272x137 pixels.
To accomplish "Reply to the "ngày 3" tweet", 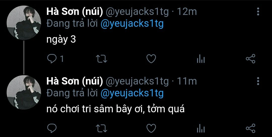I will 52,59.
